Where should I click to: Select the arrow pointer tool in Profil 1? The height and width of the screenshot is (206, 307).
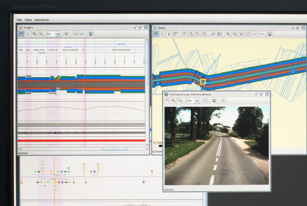(28, 34)
